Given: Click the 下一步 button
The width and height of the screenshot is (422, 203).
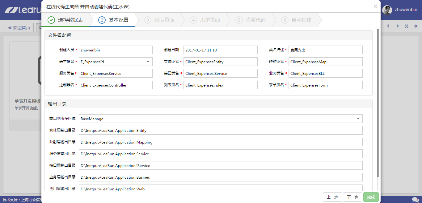Looking at the screenshot, I should [352, 197].
